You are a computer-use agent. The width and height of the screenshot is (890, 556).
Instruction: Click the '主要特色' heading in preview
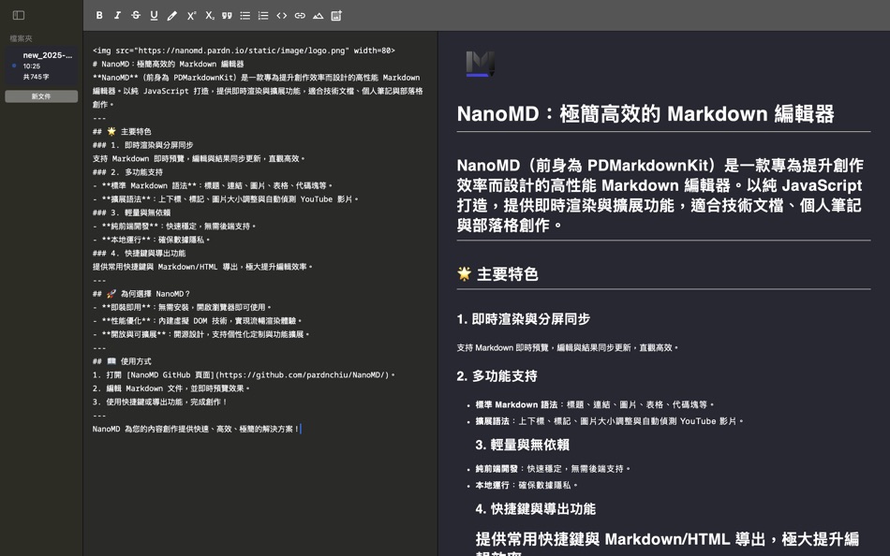click(497, 274)
